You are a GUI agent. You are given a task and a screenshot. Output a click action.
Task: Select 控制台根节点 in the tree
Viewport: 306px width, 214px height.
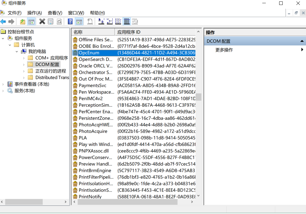[20, 32]
